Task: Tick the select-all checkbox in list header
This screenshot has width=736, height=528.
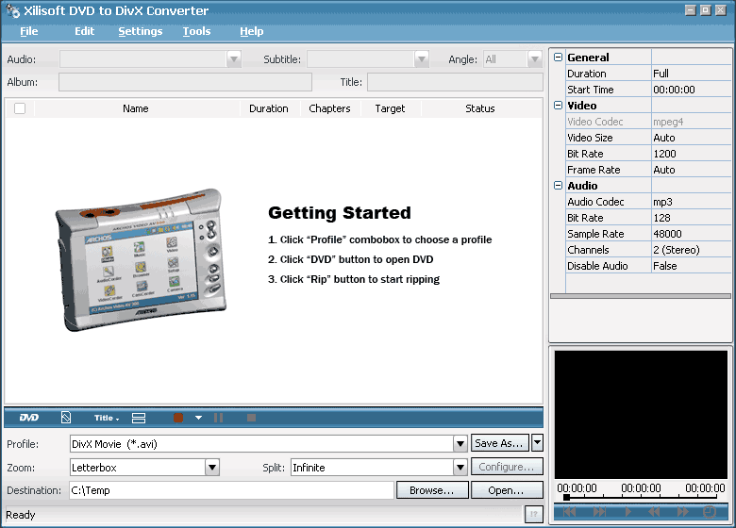Action: tap(20, 108)
